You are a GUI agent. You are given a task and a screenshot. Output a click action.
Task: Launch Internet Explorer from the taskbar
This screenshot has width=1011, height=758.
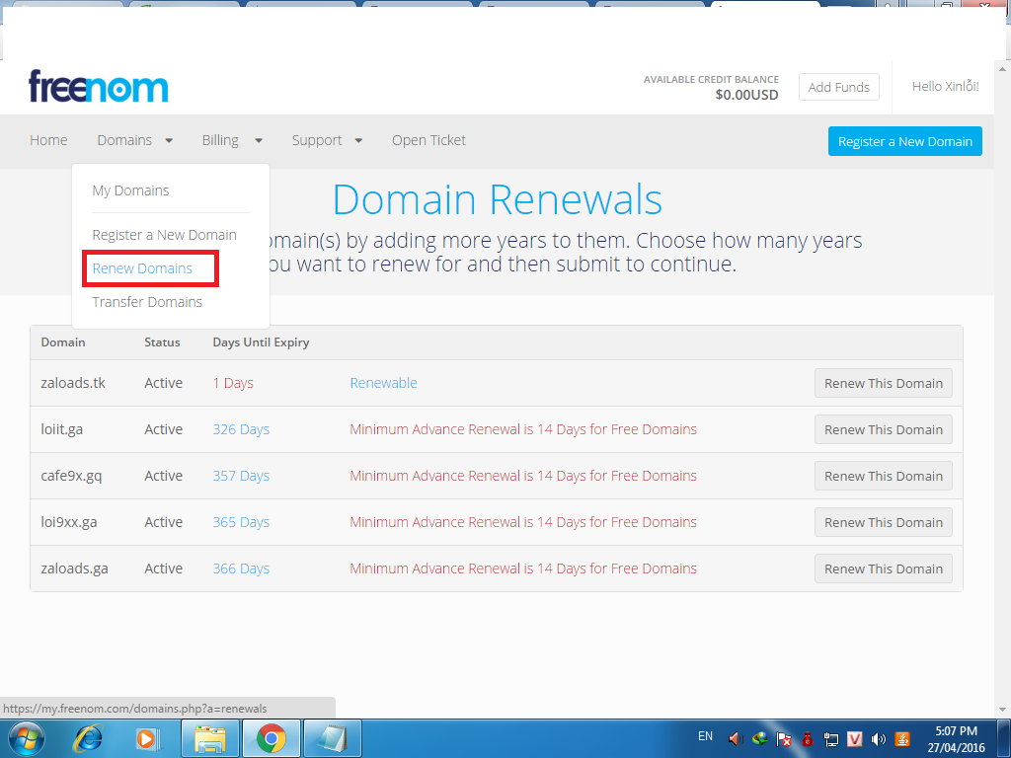[89, 737]
